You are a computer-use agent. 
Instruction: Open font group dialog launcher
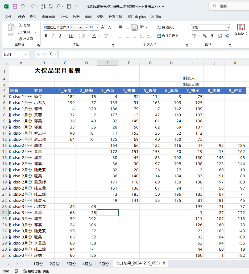[x=113, y=45]
